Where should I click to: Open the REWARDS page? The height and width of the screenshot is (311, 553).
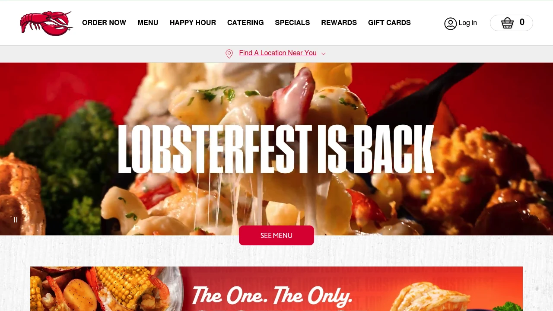[x=339, y=23]
